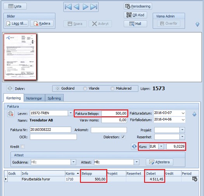Switch to the Kontering tab

[14, 98]
